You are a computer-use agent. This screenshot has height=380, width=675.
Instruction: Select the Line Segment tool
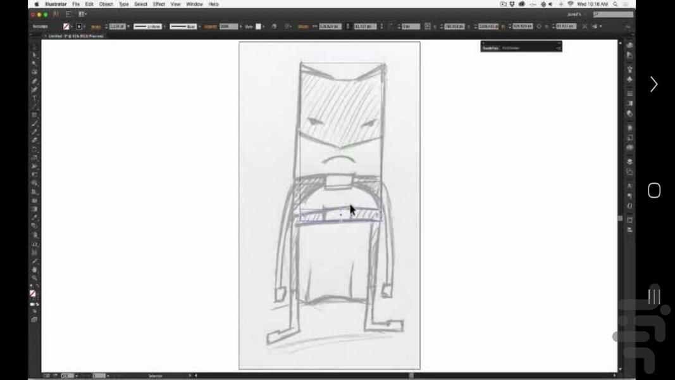pos(34,106)
